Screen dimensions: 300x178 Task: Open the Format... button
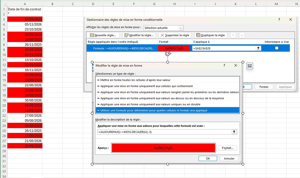click(x=228, y=148)
